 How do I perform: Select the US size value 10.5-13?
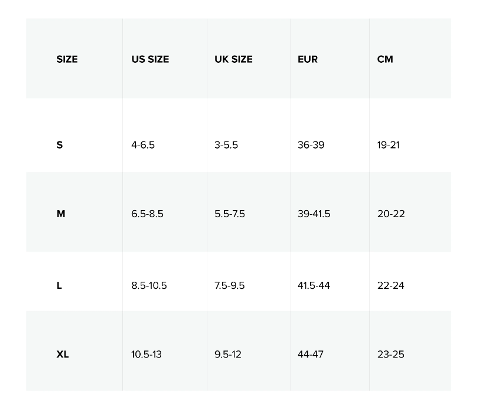point(147,355)
